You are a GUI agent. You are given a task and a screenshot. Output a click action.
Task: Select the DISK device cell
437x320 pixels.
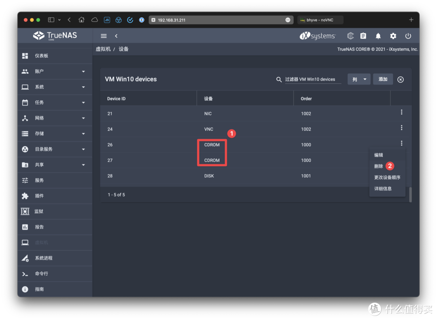[209, 176]
